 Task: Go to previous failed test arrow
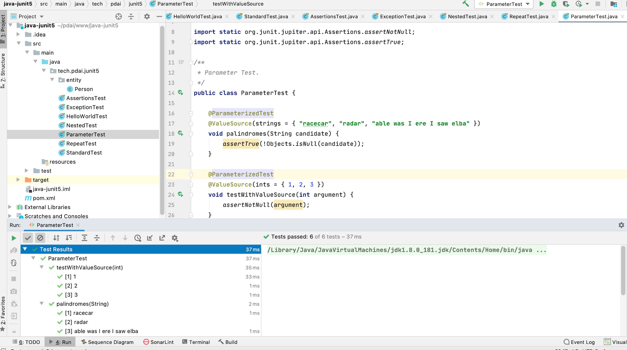(113, 238)
